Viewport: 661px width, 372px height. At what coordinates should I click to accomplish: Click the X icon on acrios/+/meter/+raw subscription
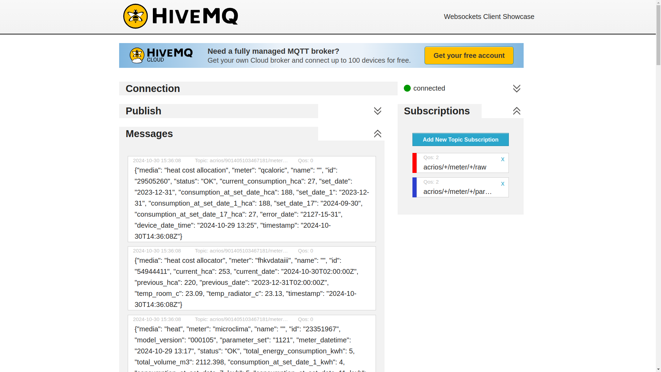click(x=503, y=159)
